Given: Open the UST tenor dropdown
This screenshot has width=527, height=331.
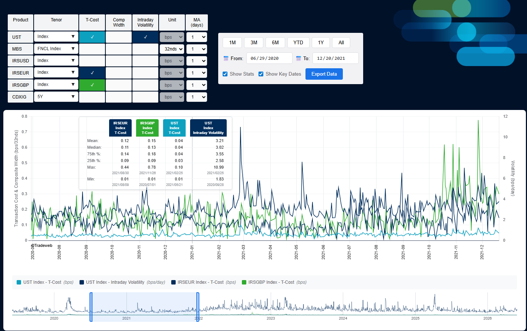Looking at the screenshot, I should coord(56,37).
